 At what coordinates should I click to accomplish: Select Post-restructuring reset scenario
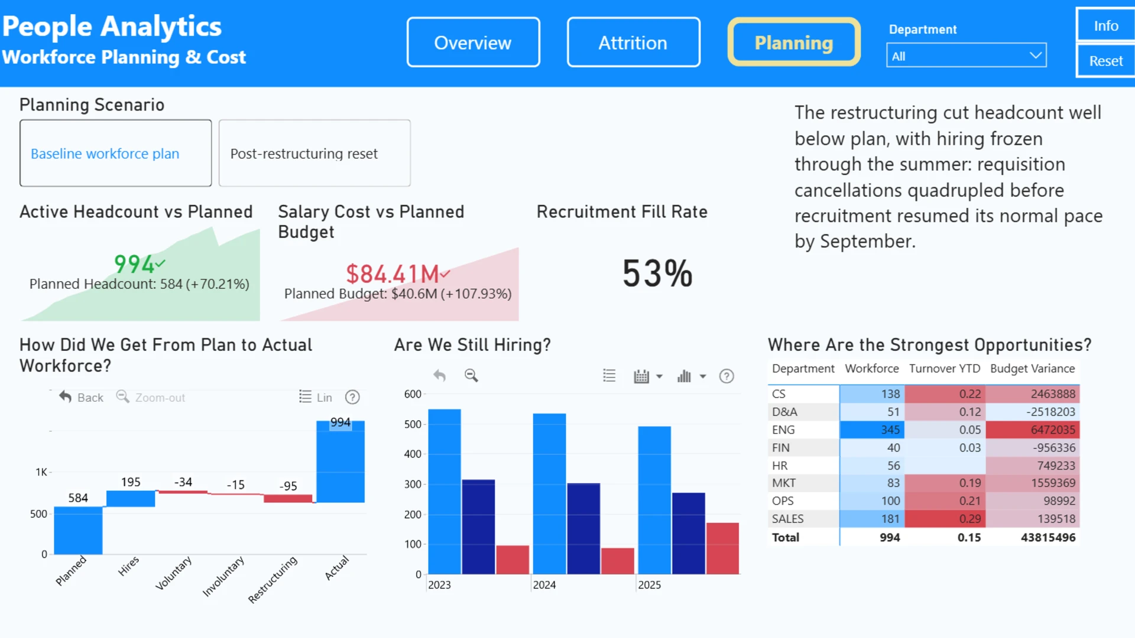(314, 154)
